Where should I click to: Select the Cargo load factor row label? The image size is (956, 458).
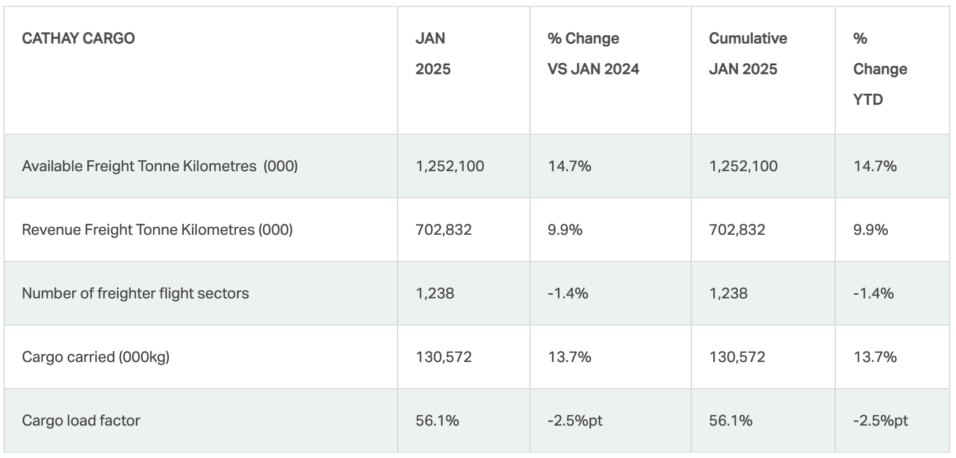point(81,420)
